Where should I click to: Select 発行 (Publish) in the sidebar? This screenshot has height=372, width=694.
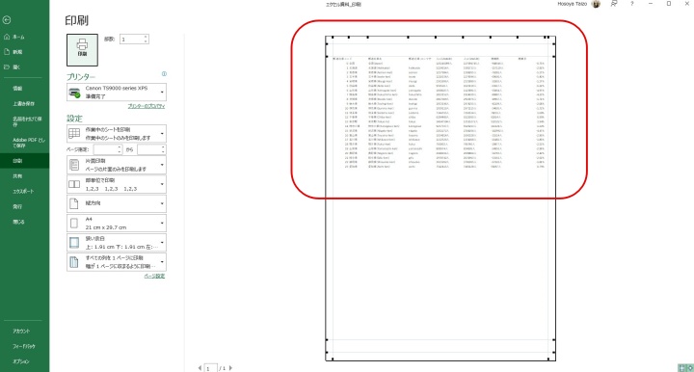[25, 206]
